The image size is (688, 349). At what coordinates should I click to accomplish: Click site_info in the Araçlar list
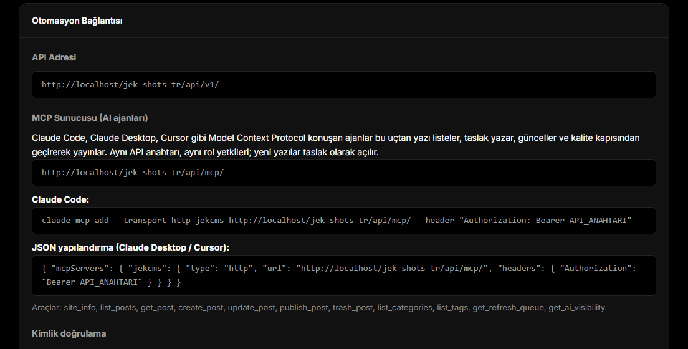79,308
